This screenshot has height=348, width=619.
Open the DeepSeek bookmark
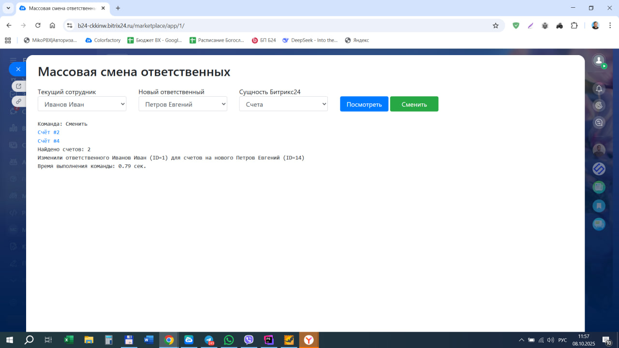point(310,40)
